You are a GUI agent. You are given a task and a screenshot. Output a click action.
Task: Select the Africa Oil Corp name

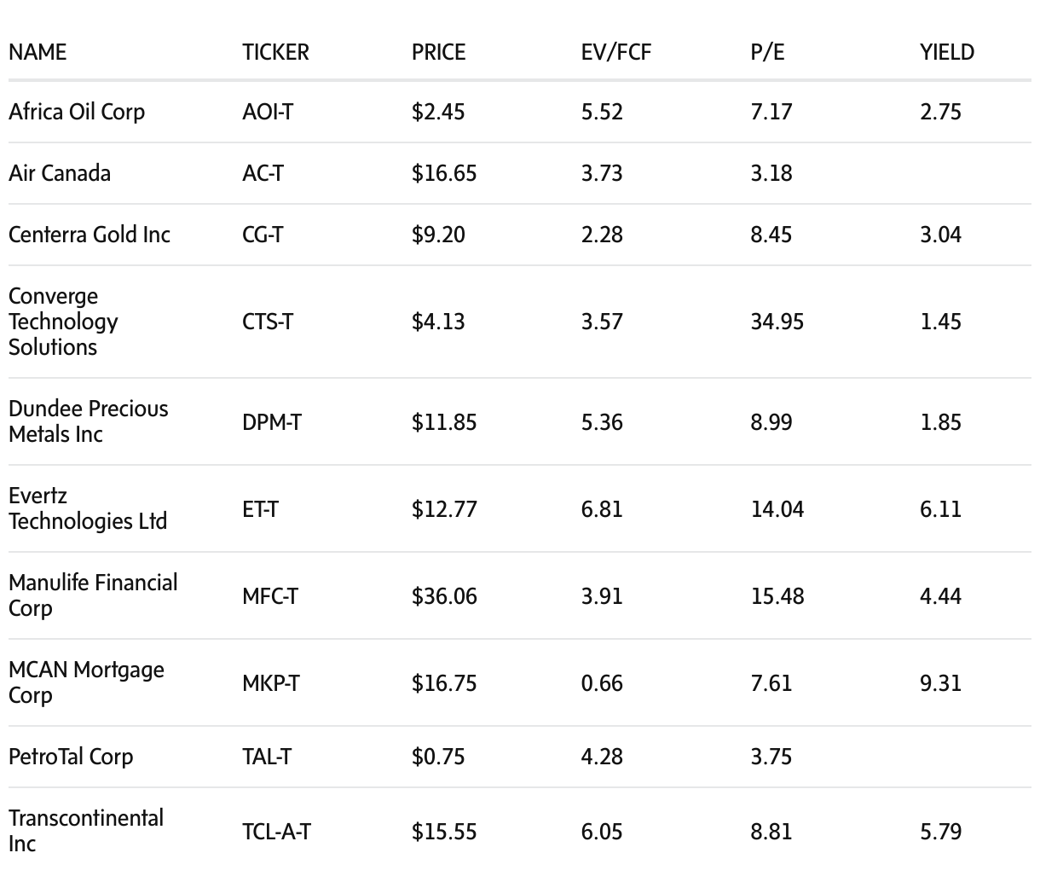(77, 112)
